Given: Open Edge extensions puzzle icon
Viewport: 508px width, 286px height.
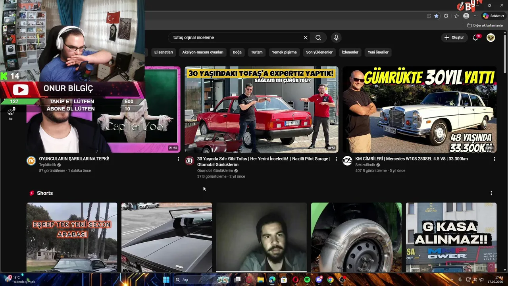Looking at the screenshot, I should tap(446, 16).
